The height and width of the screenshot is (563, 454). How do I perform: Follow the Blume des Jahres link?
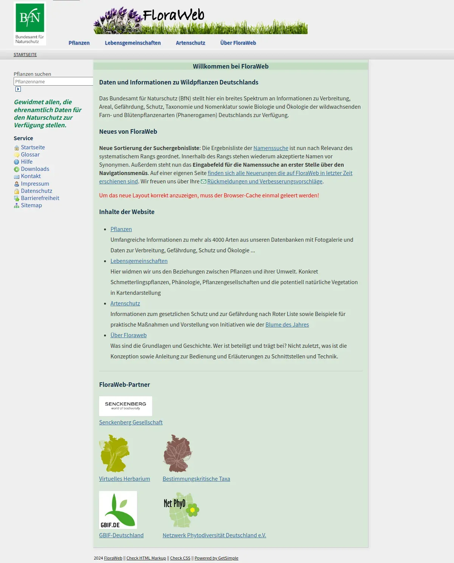pos(287,325)
